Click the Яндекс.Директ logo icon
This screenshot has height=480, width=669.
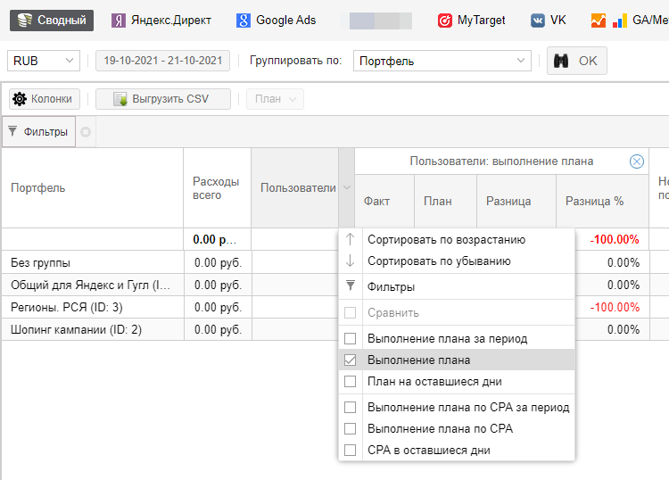119,21
